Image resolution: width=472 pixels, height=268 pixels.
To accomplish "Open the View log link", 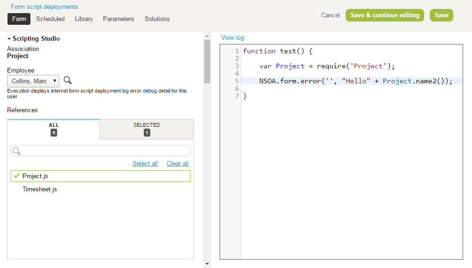I will tap(232, 37).
